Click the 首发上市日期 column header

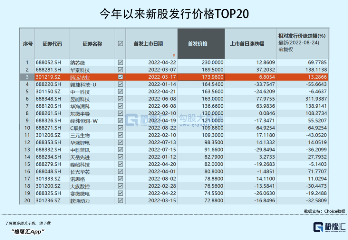[x=151, y=44]
